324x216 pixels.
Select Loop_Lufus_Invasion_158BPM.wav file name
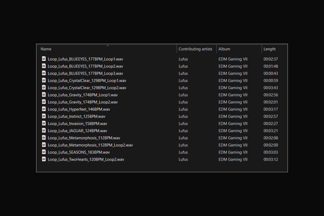(77, 124)
